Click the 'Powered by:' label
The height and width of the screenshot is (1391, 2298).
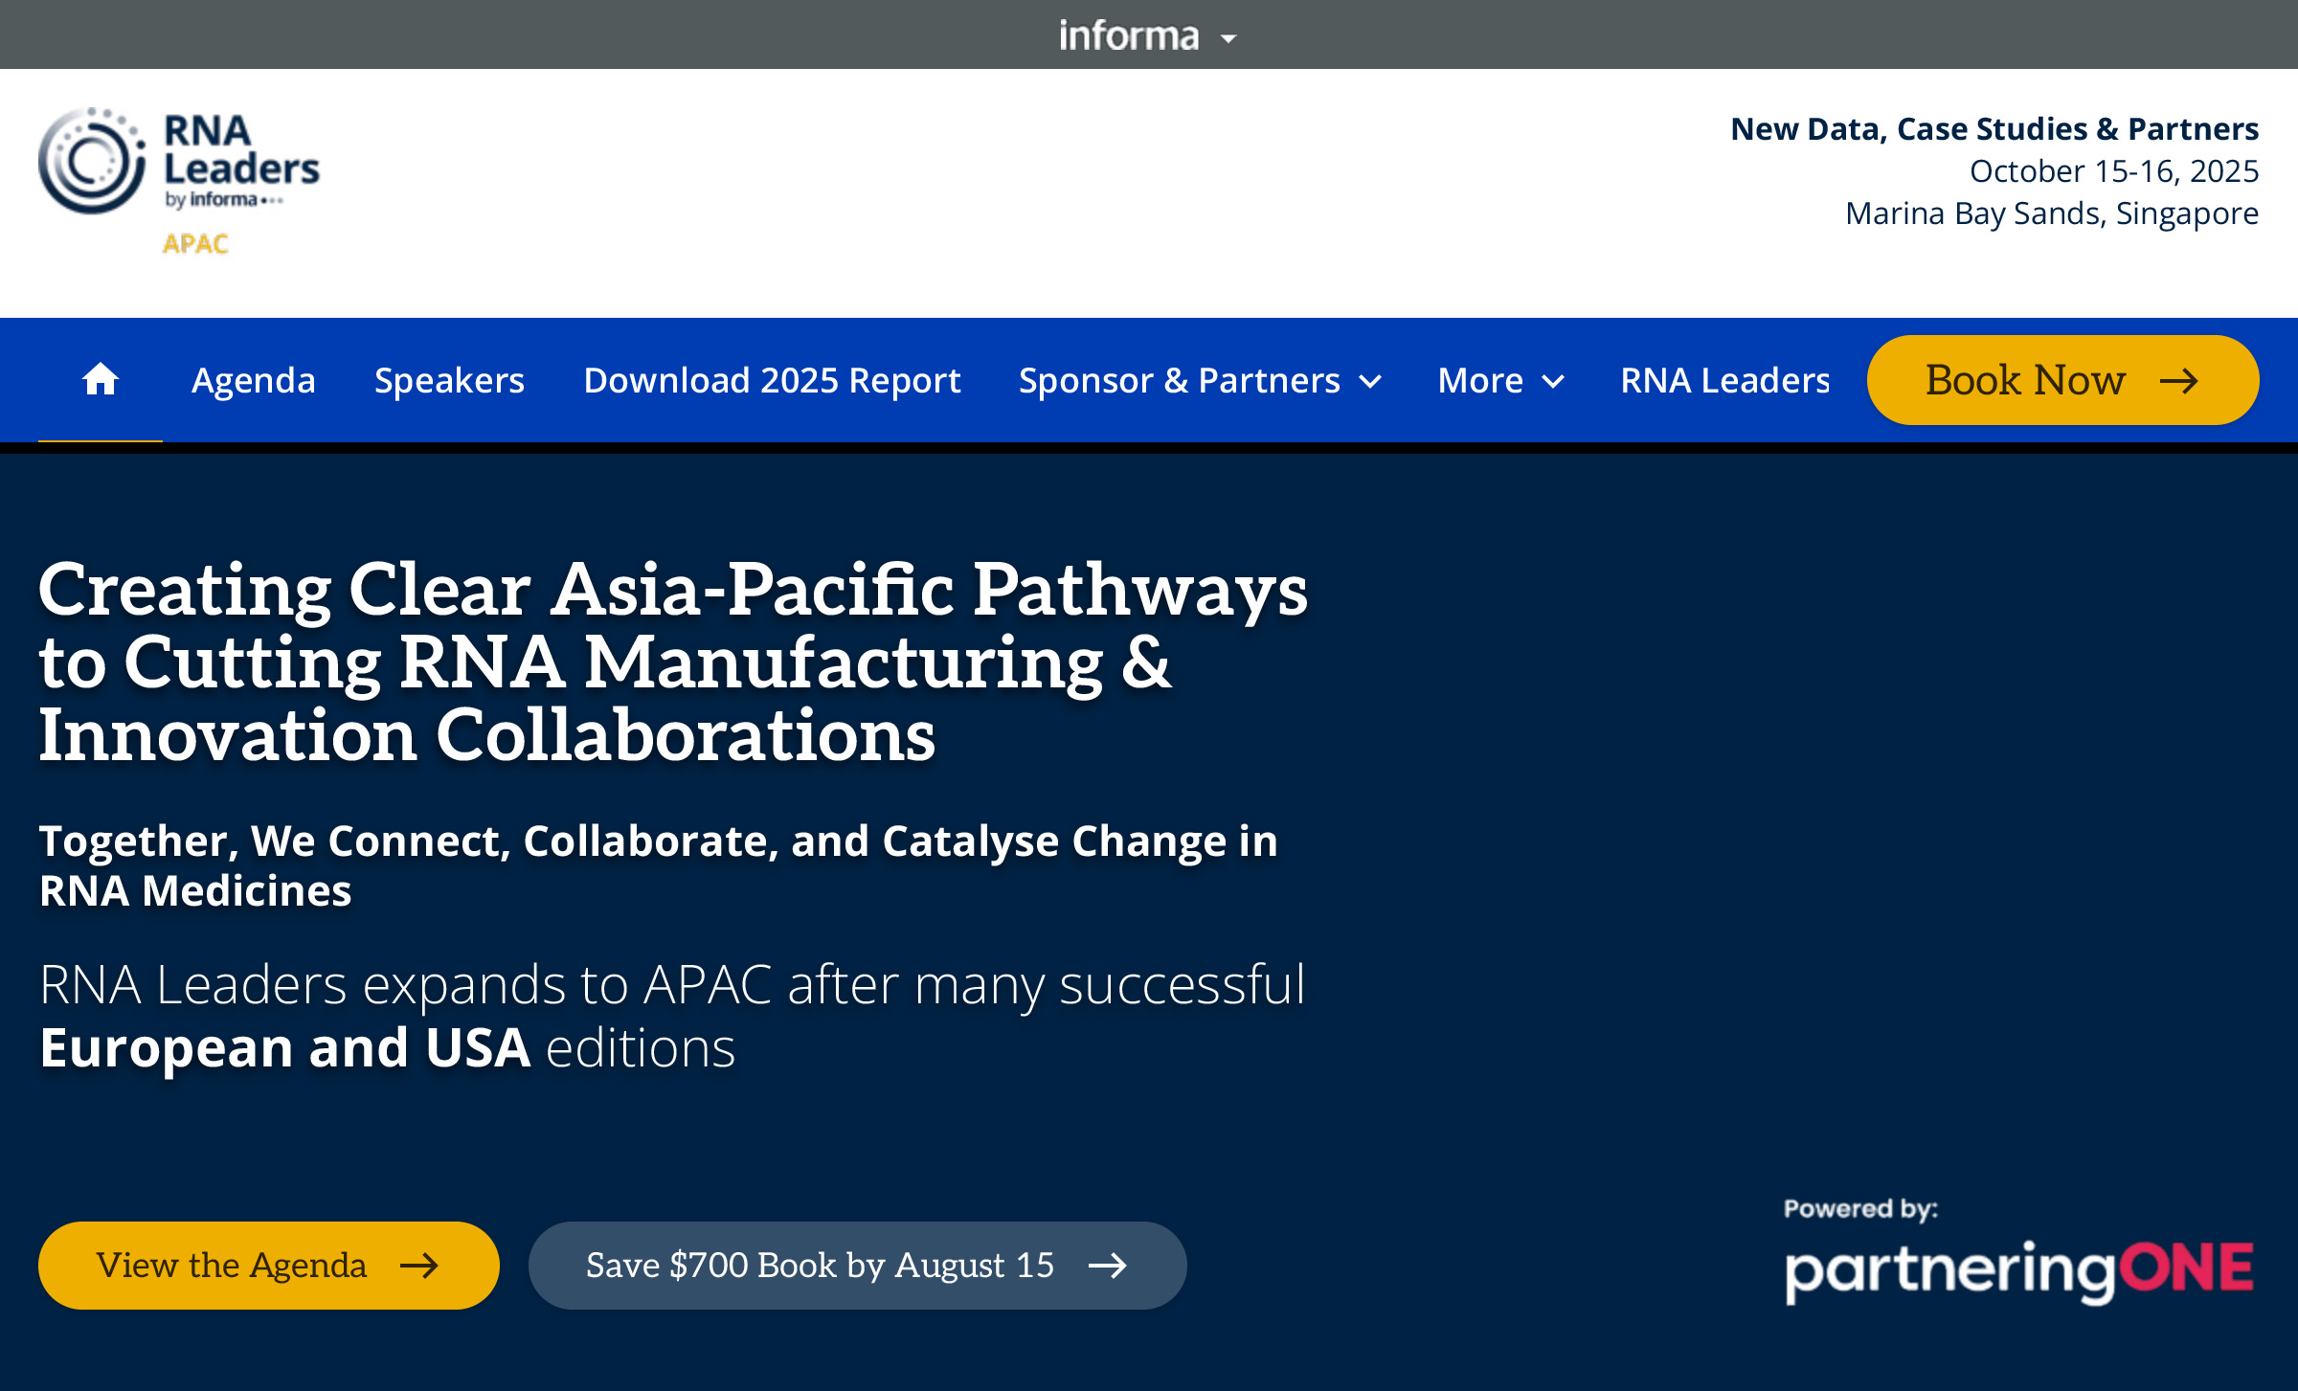point(1860,1209)
